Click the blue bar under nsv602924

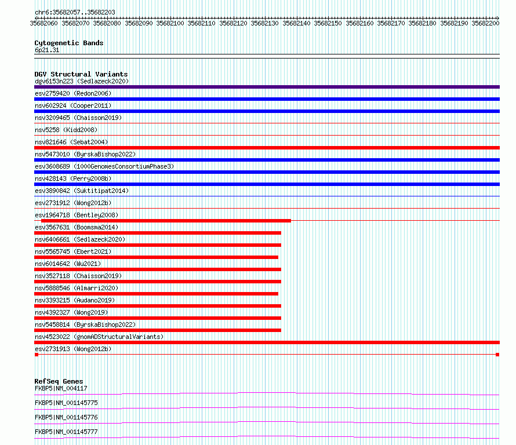coord(267,111)
